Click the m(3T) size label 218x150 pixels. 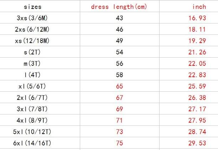(x=33, y=63)
